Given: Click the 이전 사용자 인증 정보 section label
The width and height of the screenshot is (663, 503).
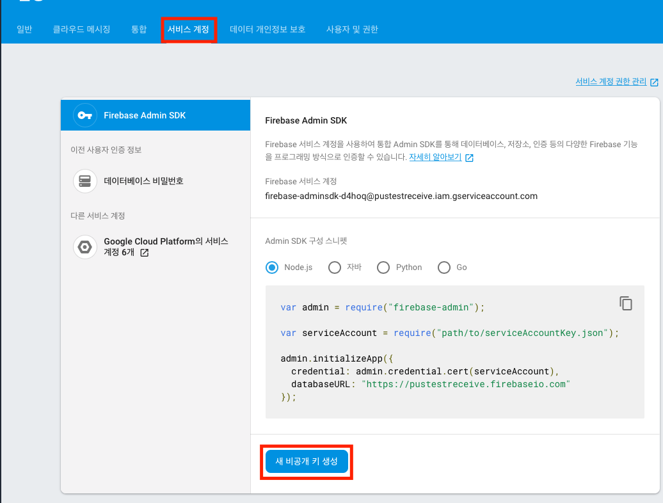Looking at the screenshot, I should 106,150.
